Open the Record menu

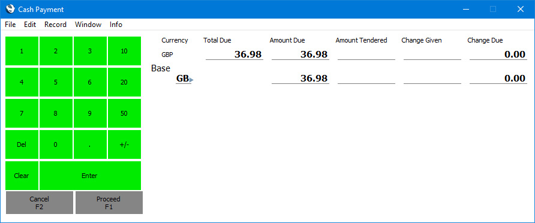(x=55, y=25)
